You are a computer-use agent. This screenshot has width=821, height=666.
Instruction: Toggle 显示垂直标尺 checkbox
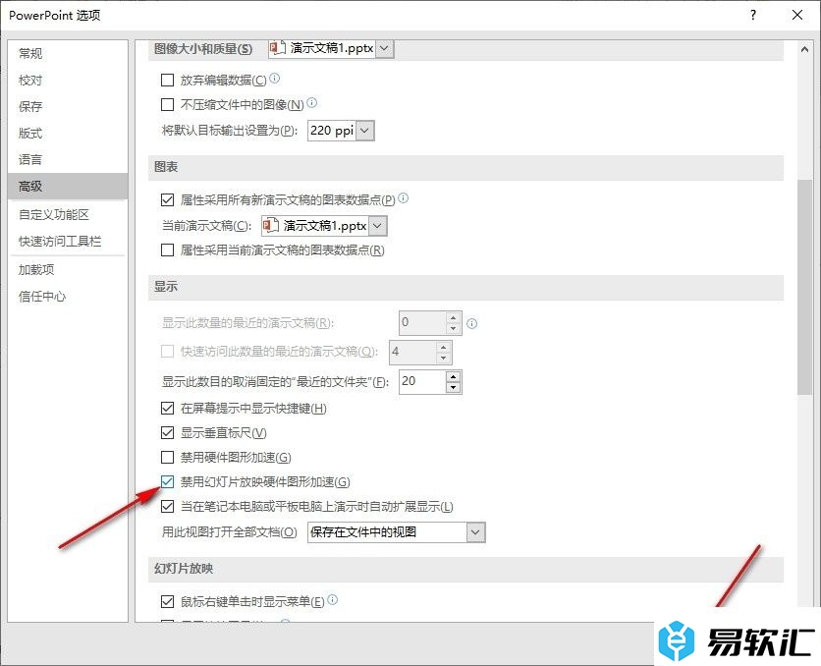pyautogui.click(x=167, y=432)
